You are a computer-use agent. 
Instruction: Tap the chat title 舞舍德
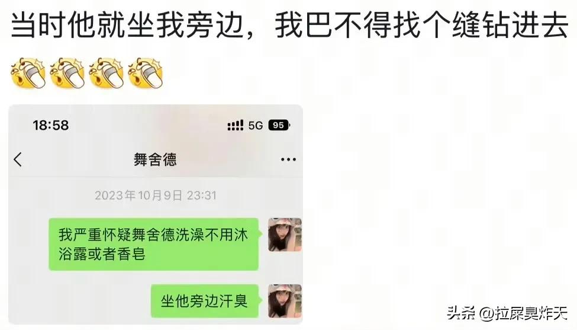click(x=155, y=159)
